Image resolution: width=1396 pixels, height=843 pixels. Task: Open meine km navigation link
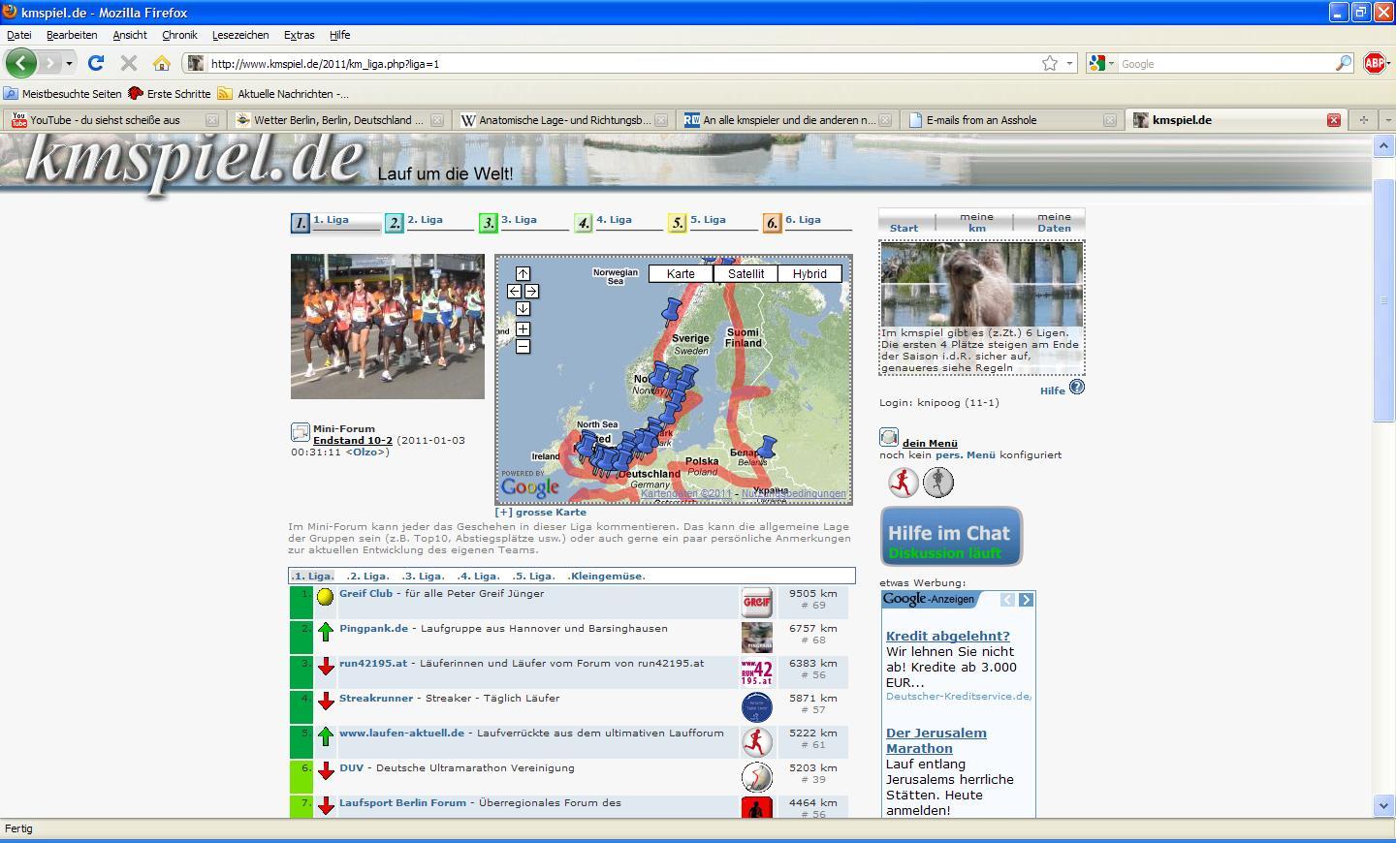click(x=976, y=223)
